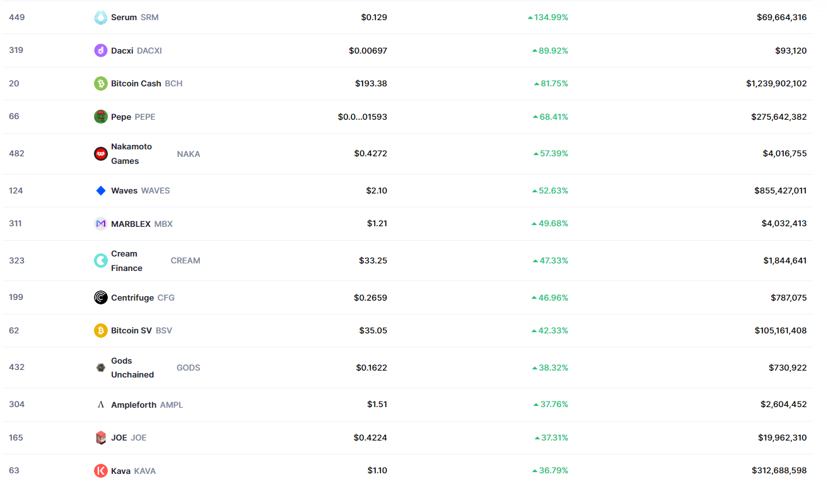Click the Waves coin name link

coord(124,190)
